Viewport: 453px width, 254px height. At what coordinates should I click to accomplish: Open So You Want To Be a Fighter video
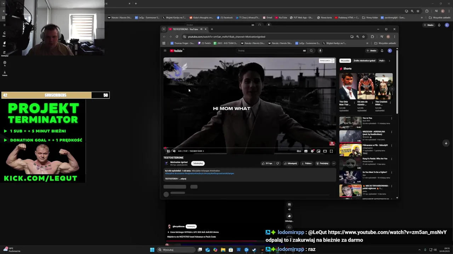coord(350,177)
